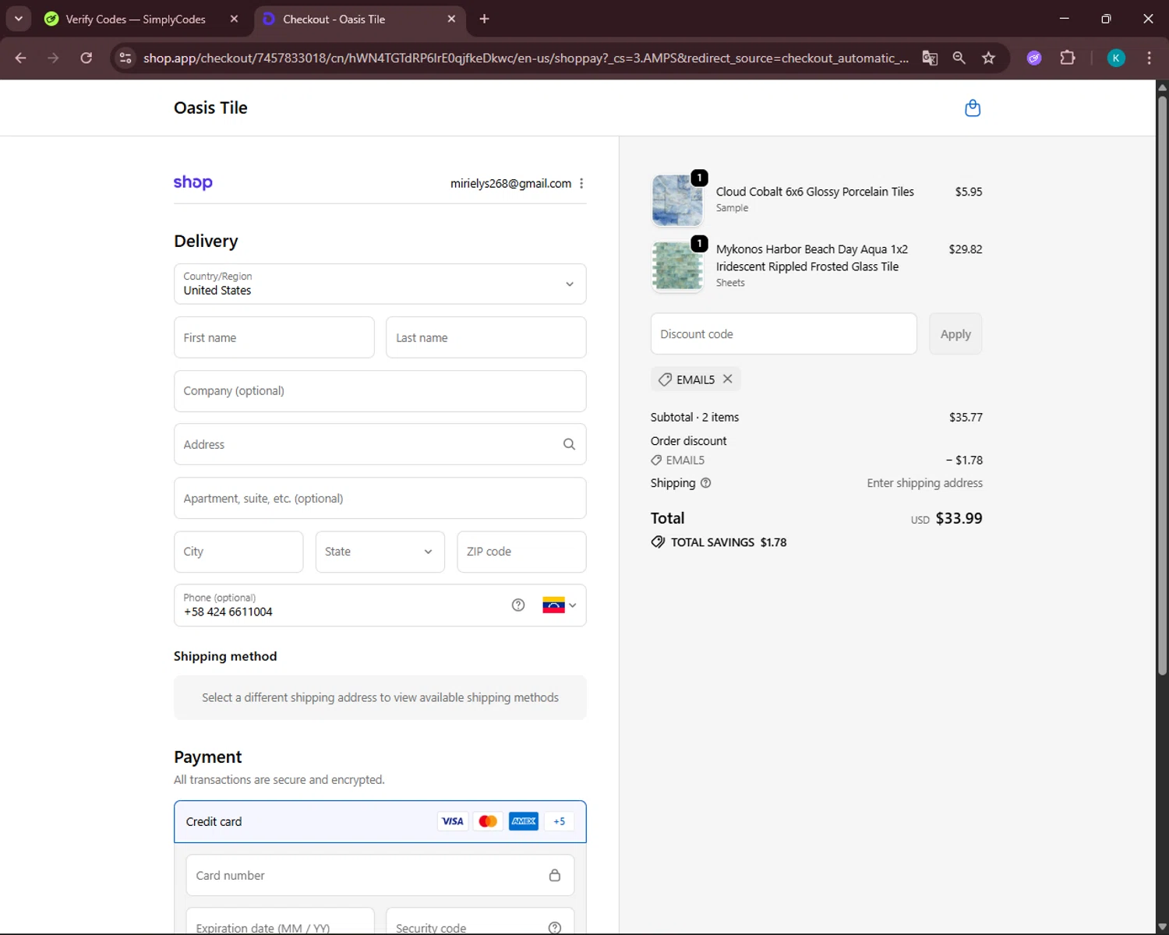The width and height of the screenshot is (1169, 935).
Task: Click the Last name field
Action: pyautogui.click(x=486, y=337)
